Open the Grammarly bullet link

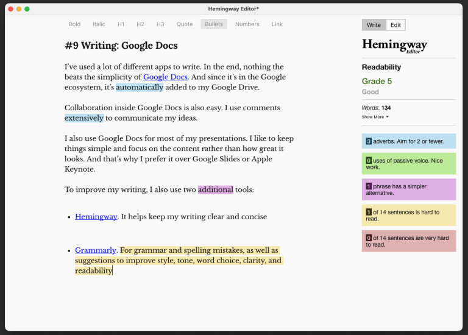click(x=96, y=250)
